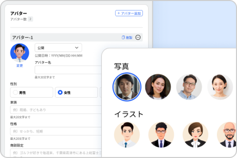Select the photo of the short-haired woman
The width and height of the screenshot is (237, 158).
220,87
